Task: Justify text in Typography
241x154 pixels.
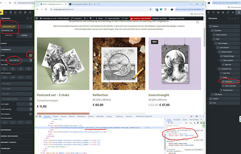Action: pos(29,69)
